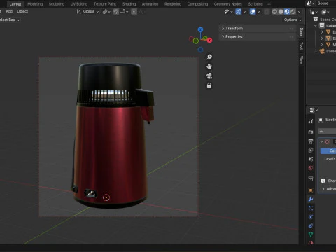Screen dimensions: 336x252
Task: Open the Modifiers wrench properties tab
Action: click(x=311, y=199)
